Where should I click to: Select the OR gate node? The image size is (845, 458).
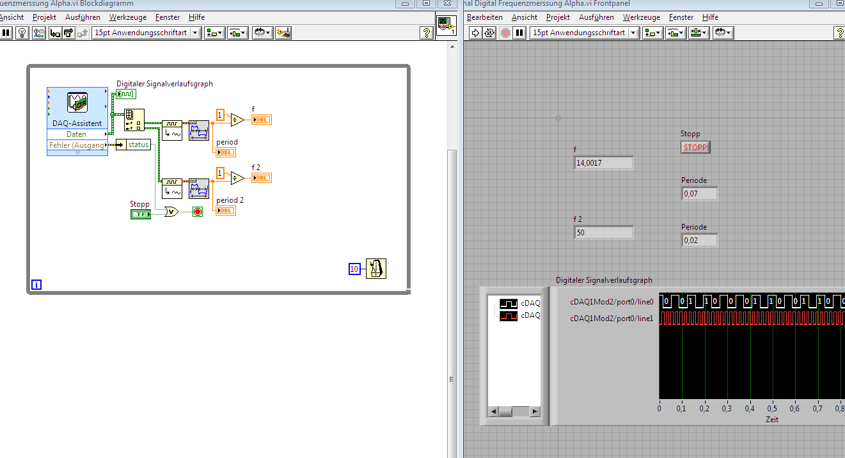tap(171, 212)
